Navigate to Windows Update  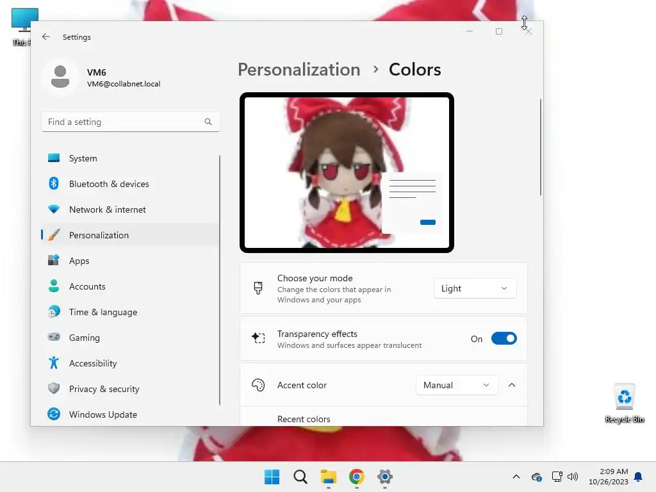[x=130, y=414]
